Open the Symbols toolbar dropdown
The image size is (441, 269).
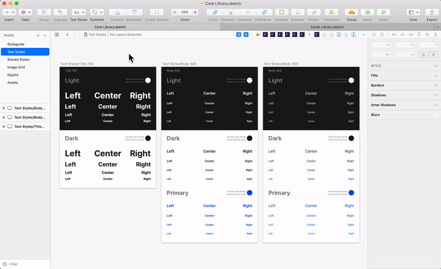[x=97, y=12]
